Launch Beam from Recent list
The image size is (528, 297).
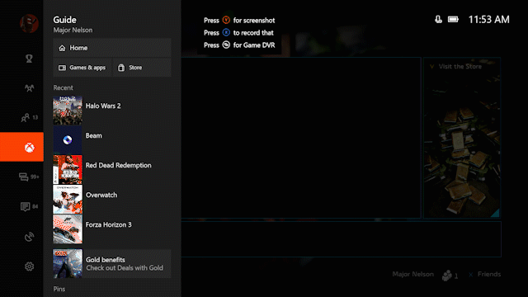112,139
